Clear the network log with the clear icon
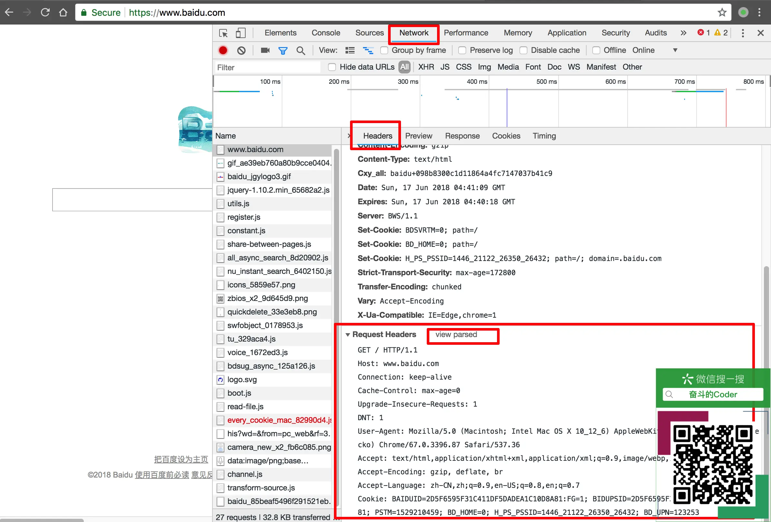Viewport: 771px width, 522px height. point(241,50)
